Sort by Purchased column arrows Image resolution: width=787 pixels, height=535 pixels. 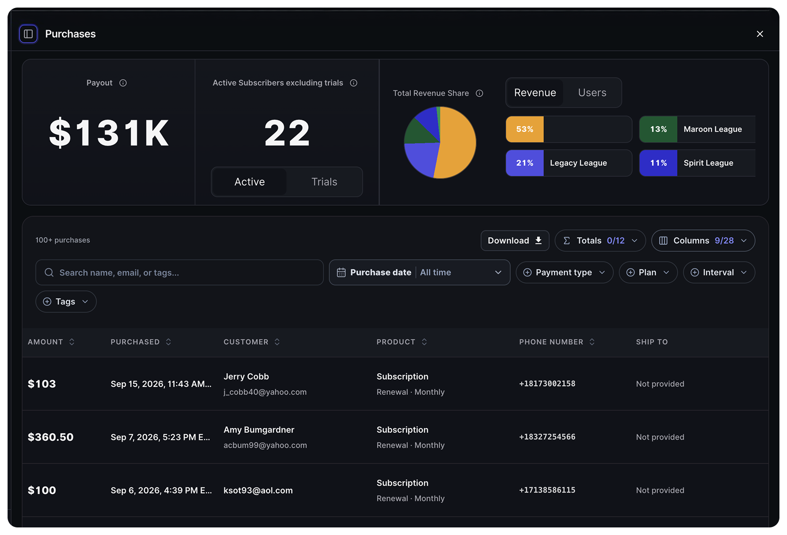tap(169, 342)
